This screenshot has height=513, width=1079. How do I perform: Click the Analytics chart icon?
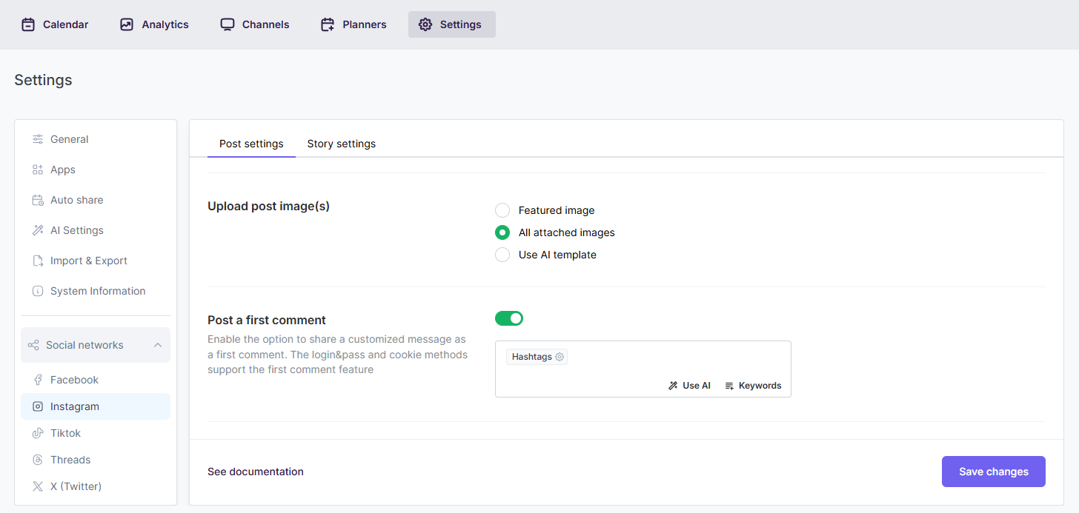pyautogui.click(x=127, y=24)
